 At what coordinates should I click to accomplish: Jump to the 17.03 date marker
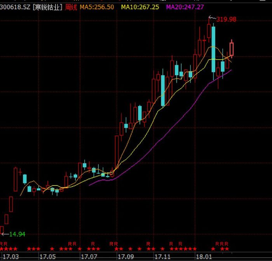pos(11,257)
